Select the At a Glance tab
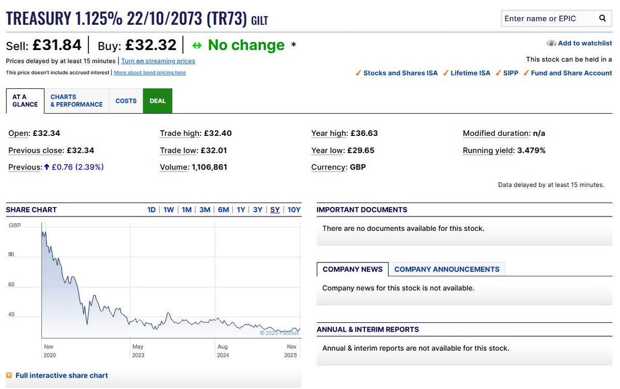 25,101
